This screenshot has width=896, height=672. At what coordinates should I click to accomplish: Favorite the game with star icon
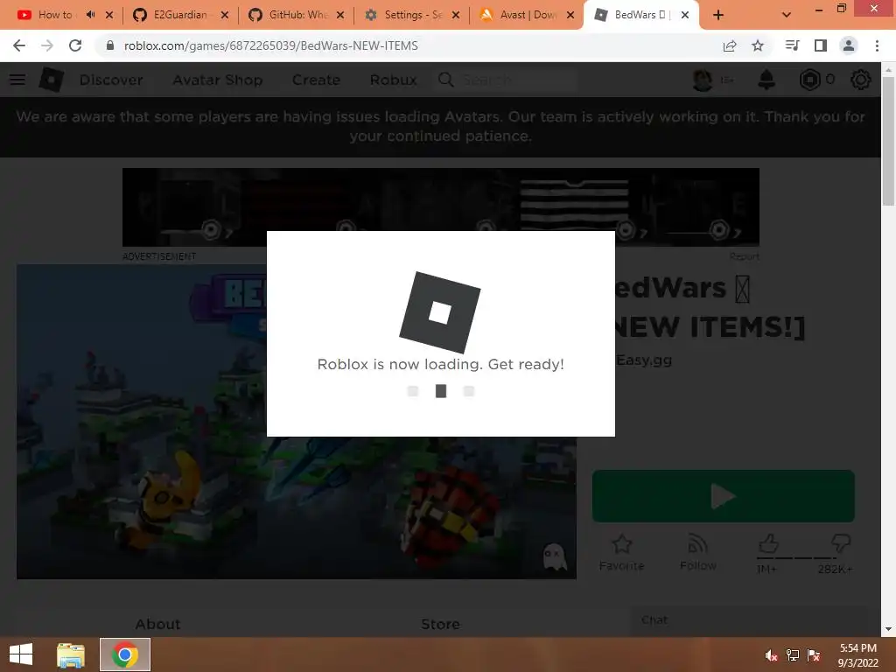coord(622,544)
